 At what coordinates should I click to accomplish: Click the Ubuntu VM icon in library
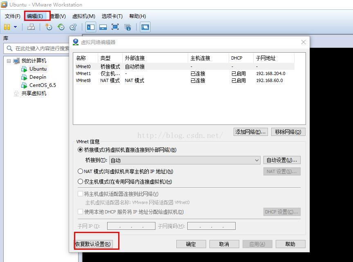pos(24,69)
